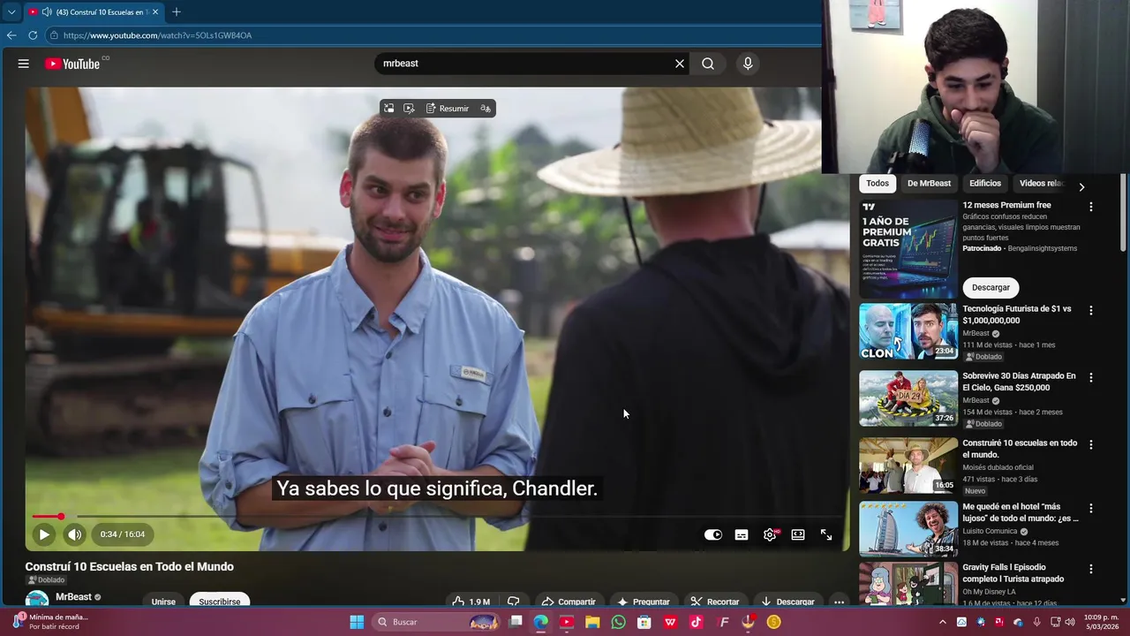Go back with browser back arrow
This screenshot has height=636, width=1130.
(x=11, y=35)
